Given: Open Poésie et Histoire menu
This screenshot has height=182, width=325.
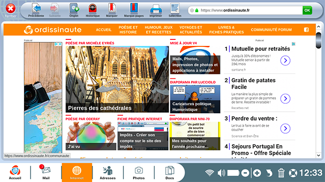Looking at the screenshot, I should click(128, 30).
